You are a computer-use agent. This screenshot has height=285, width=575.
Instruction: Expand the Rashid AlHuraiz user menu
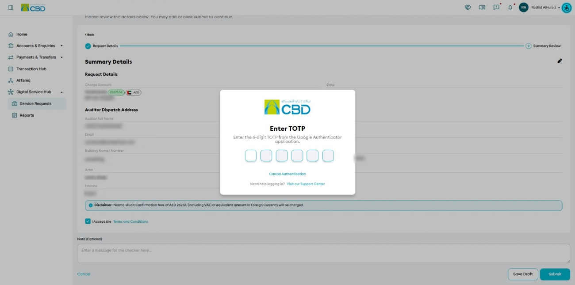click(x=546, y=8)
